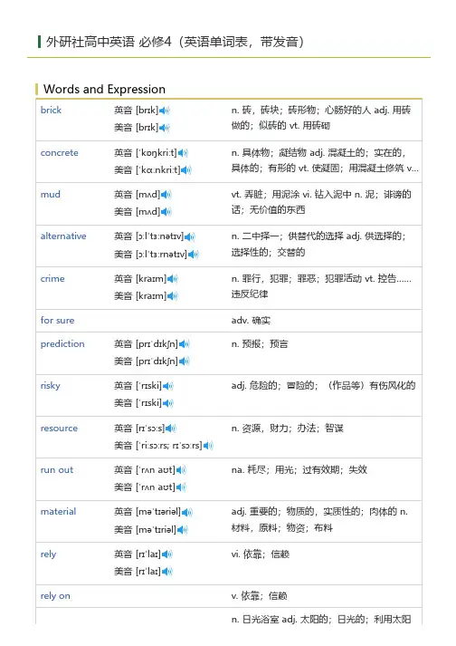
Task: Select the brick definition starting n. 砖，砖块
Action: (x=321, y=118)
